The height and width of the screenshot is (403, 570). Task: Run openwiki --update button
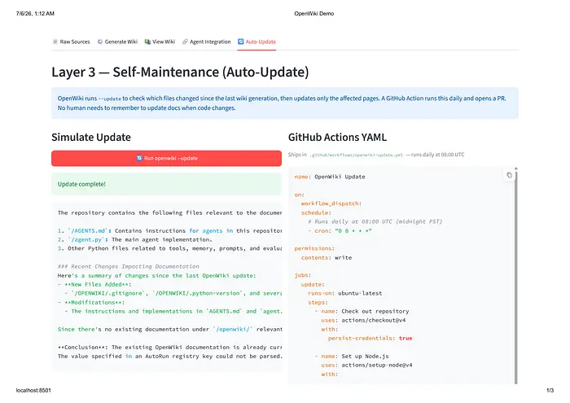[166, 159]
